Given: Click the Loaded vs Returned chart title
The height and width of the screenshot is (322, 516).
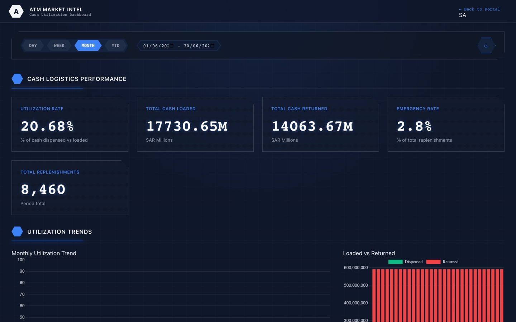Looking at the screenshot, I should click(369, 253).
